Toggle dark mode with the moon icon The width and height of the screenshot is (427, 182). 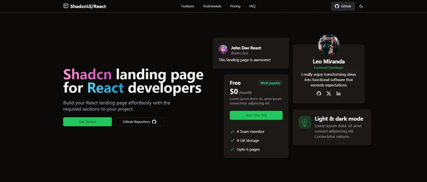[361, 6]
